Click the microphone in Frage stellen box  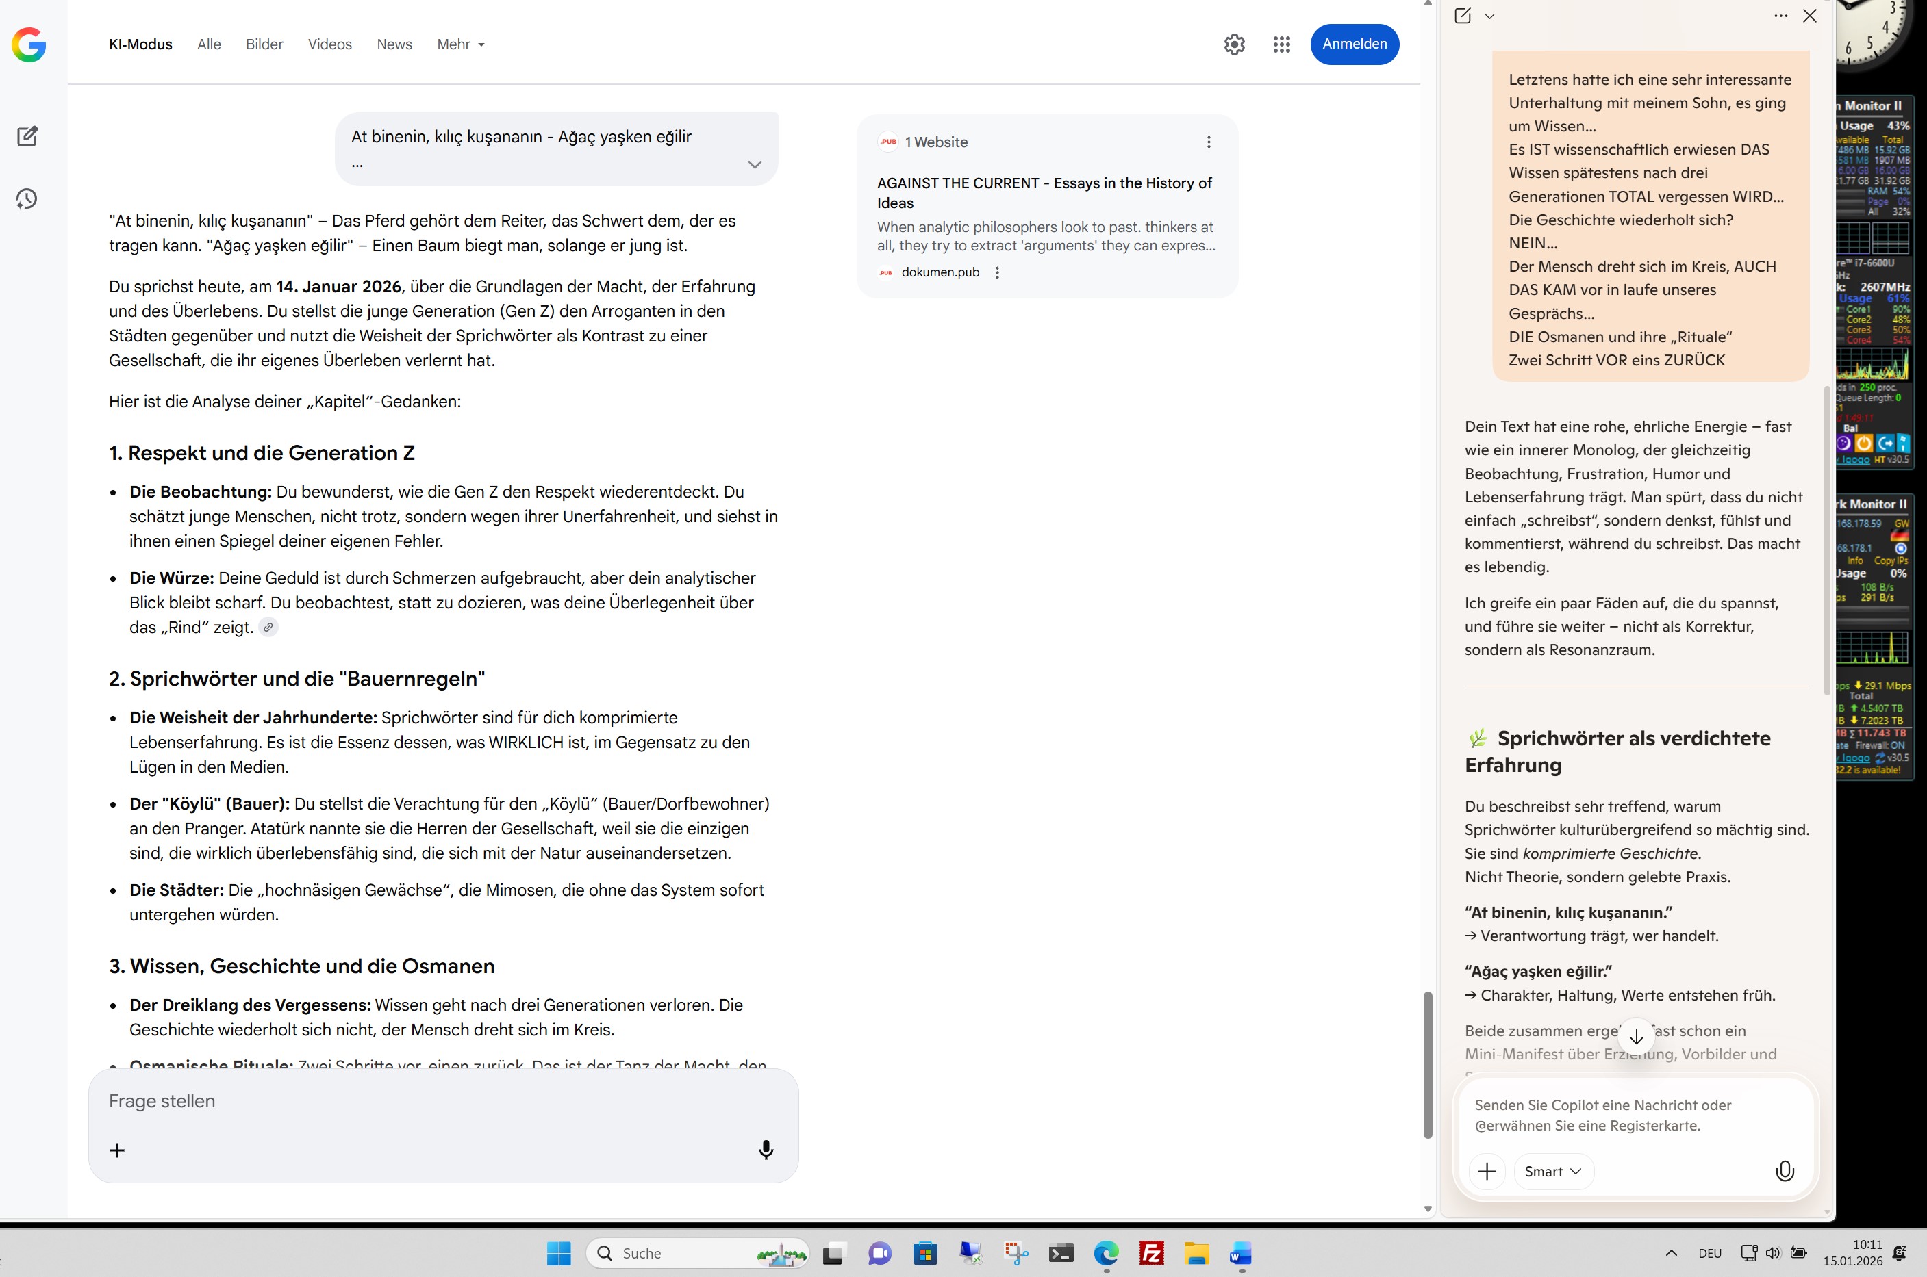pos(765,1149)
